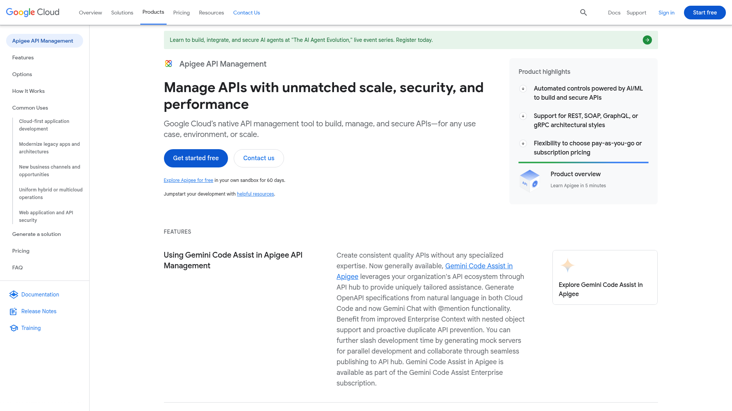Image resolution: width=732 pixels, height=411 pixels.
Task: Expand Features in the left navigation
Action: tap(23, 57)
